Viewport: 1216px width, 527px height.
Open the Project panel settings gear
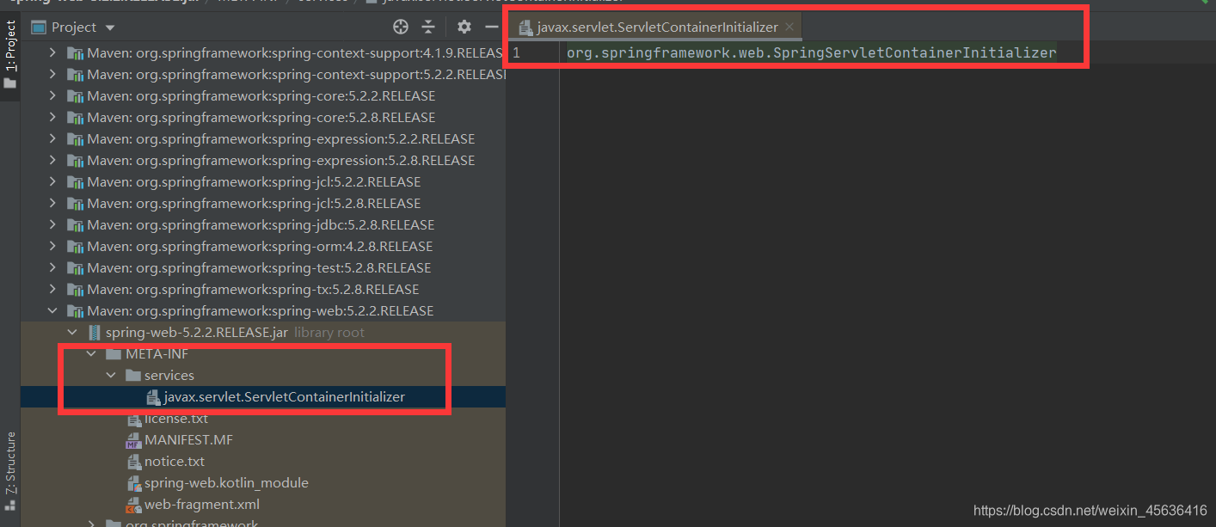pos(464,27)
